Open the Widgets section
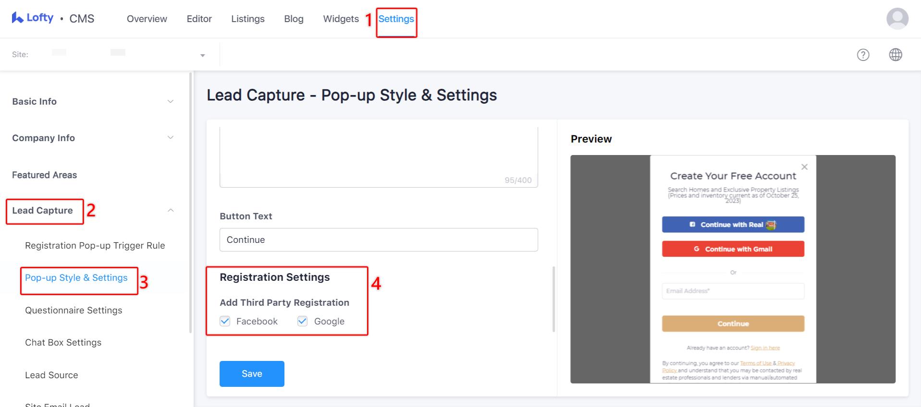Image resolution: width=921 pixels, height=407 pixels. (341, 19)
